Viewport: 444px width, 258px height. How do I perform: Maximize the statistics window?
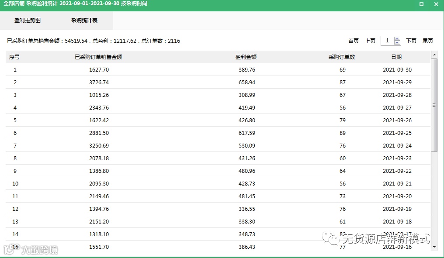click(421, 4)
